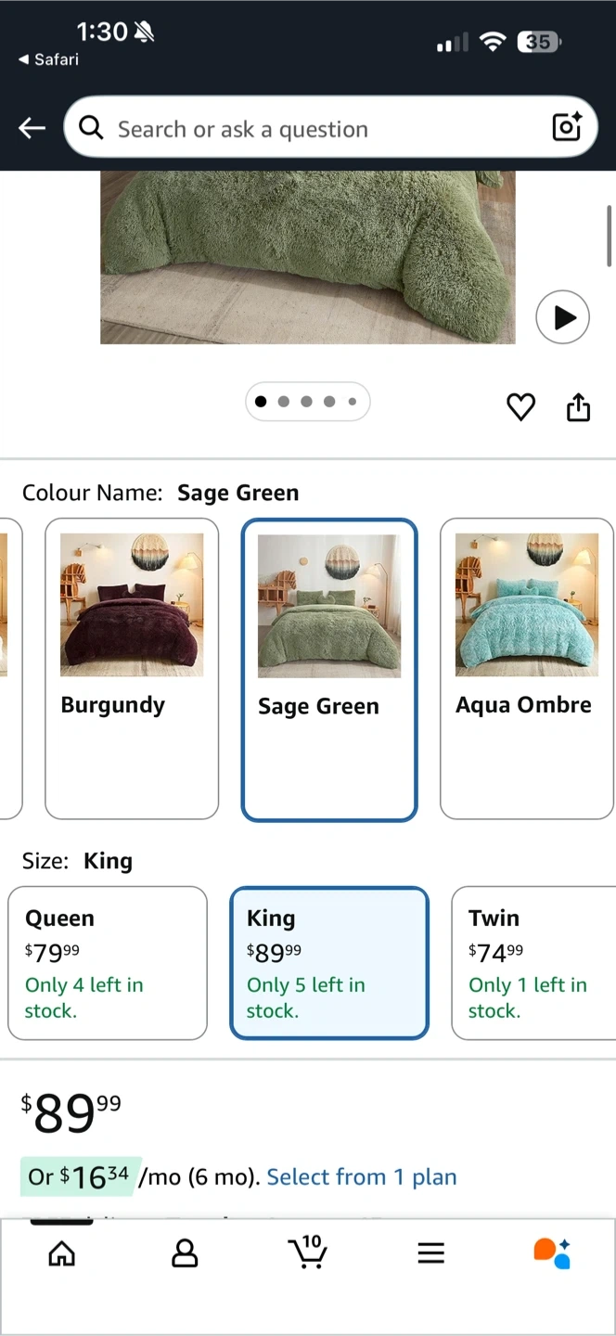Open shopping cart with 10 items
This screenshot has height=1336, width=616.
point(307,1252)
